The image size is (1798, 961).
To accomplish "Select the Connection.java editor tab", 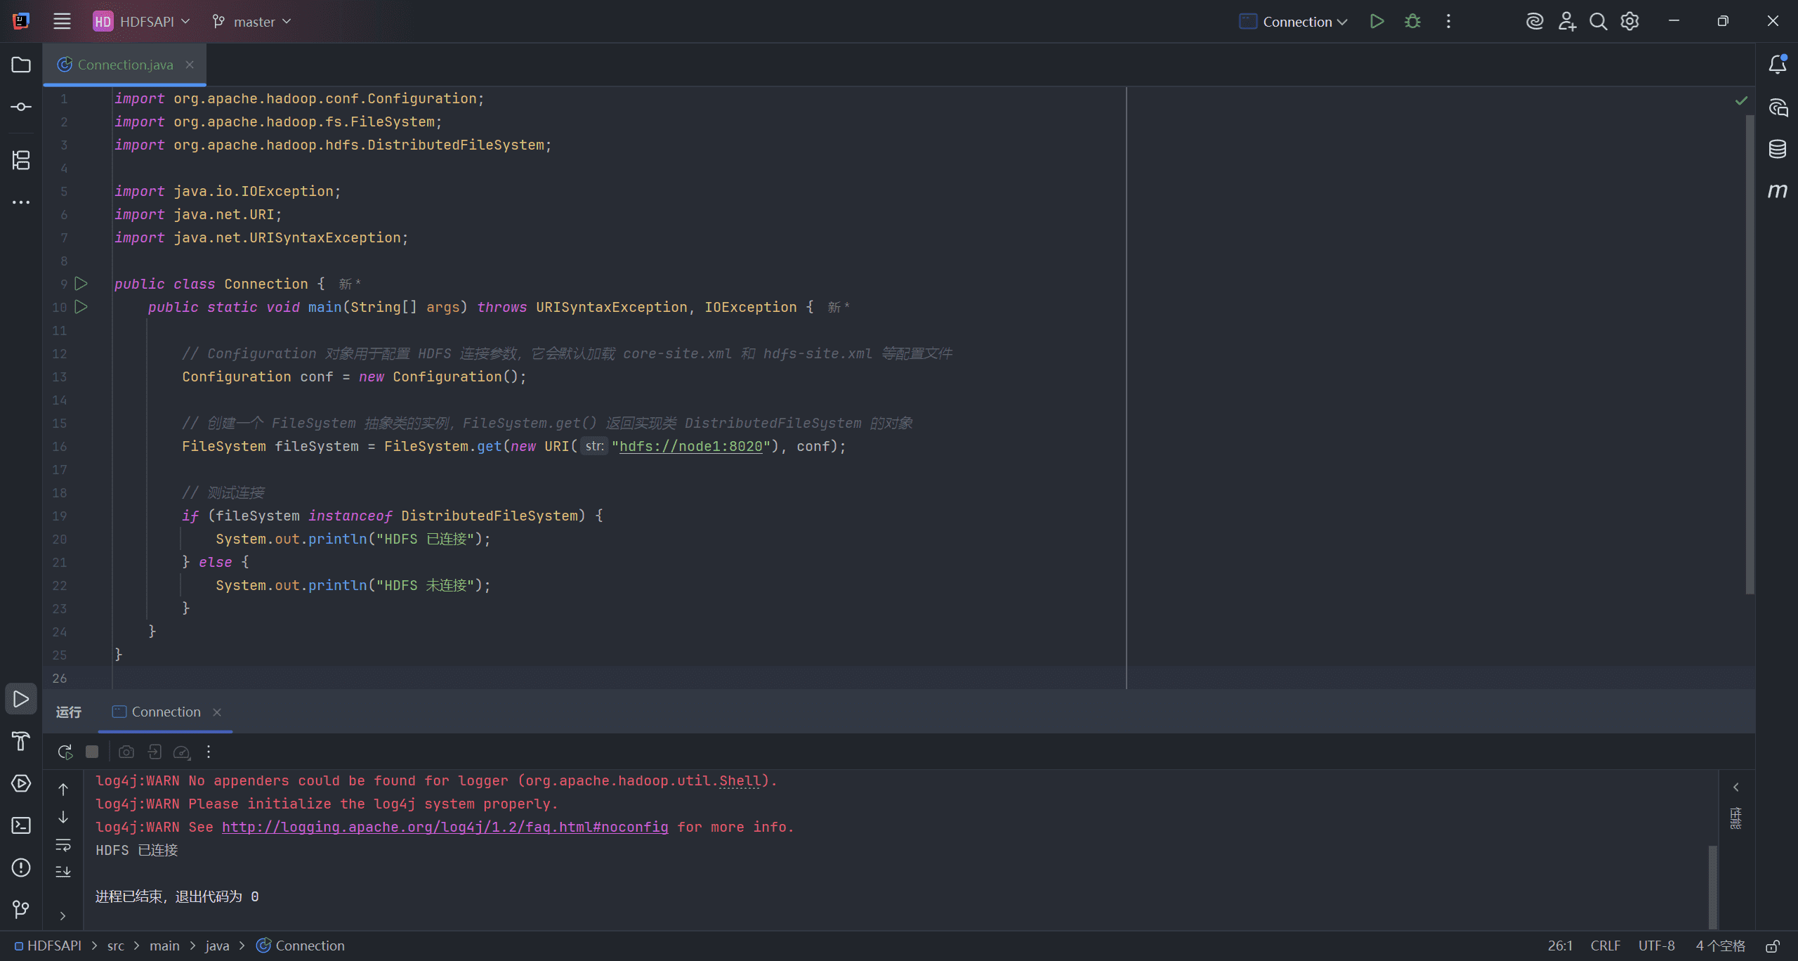I will click(125, 65).
